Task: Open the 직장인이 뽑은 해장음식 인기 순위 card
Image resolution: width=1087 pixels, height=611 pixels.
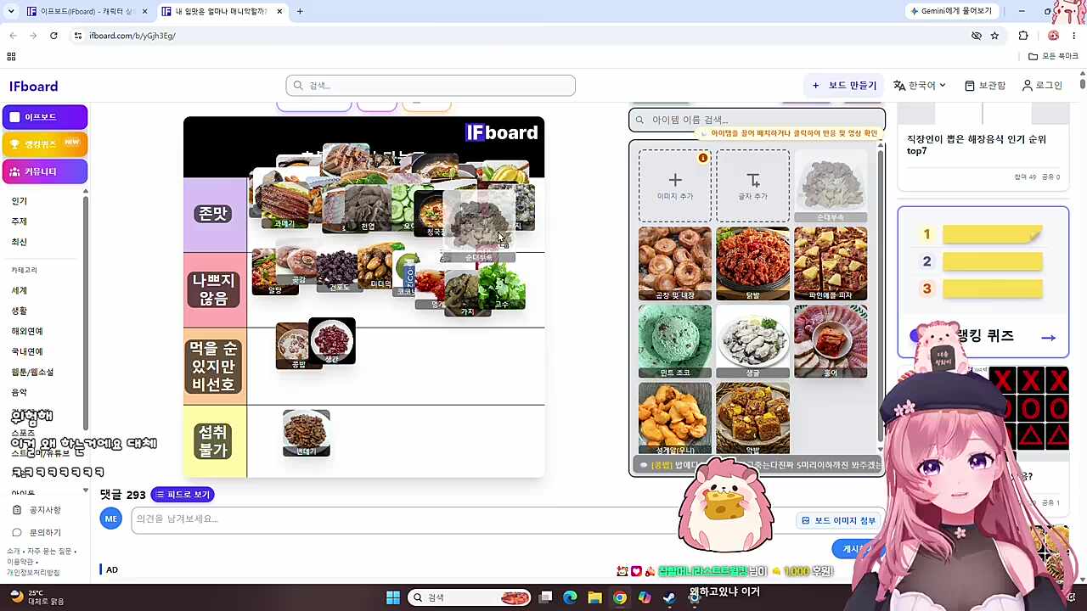Action: (x=983, y=145)
